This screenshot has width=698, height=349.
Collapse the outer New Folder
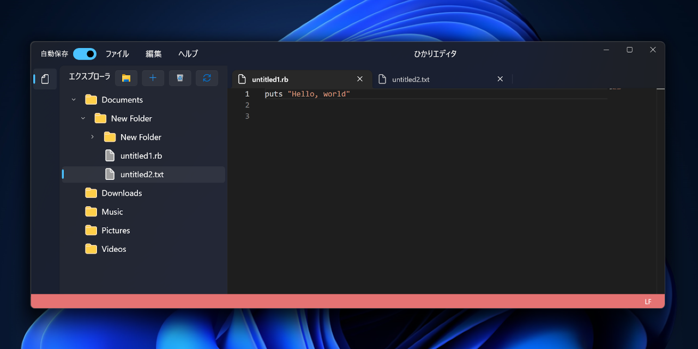click(x=83, y=118)
